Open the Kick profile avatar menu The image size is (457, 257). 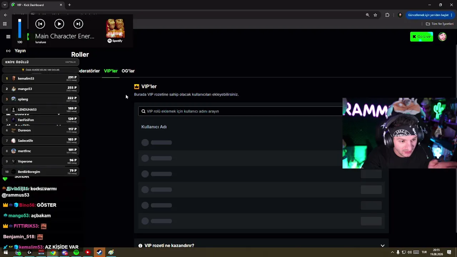tap(442, 37)
